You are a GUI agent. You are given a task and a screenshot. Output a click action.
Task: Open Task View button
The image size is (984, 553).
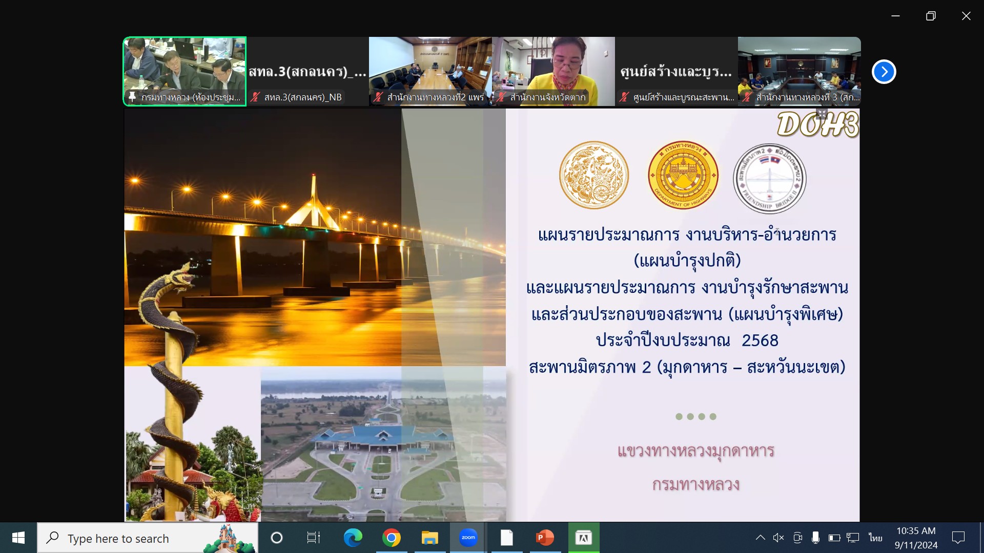pos(313,538)
